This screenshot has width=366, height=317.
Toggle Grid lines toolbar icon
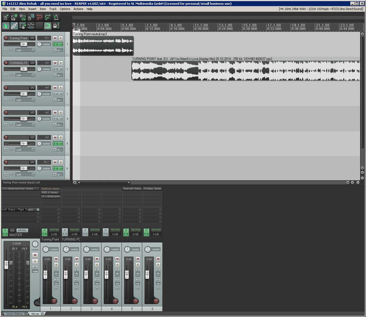[x=39, y=26]
